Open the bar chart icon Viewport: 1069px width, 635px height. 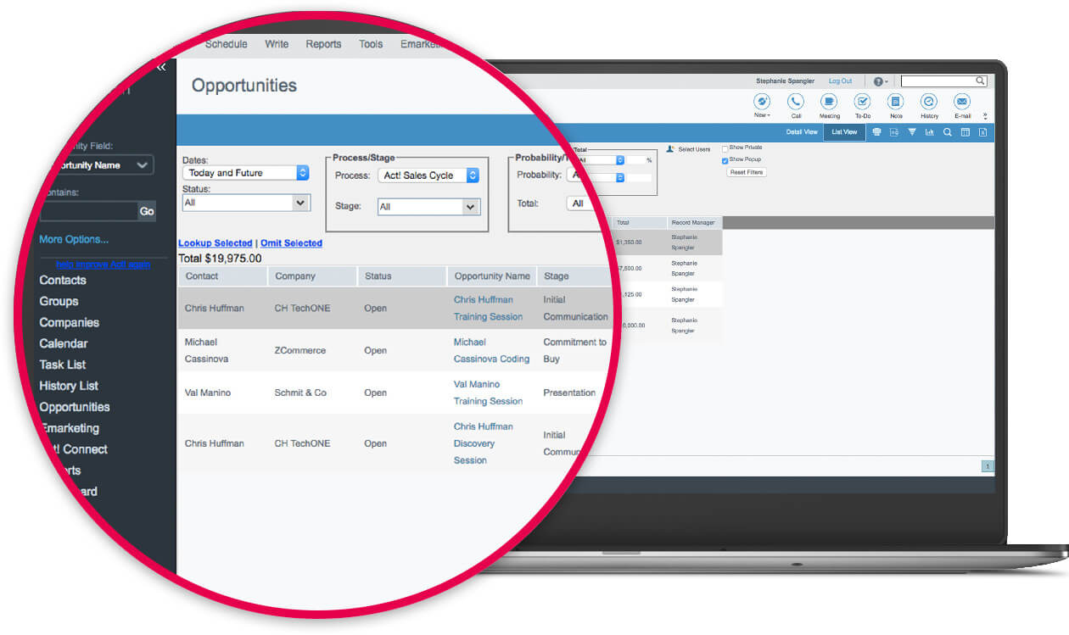point(930,132)
